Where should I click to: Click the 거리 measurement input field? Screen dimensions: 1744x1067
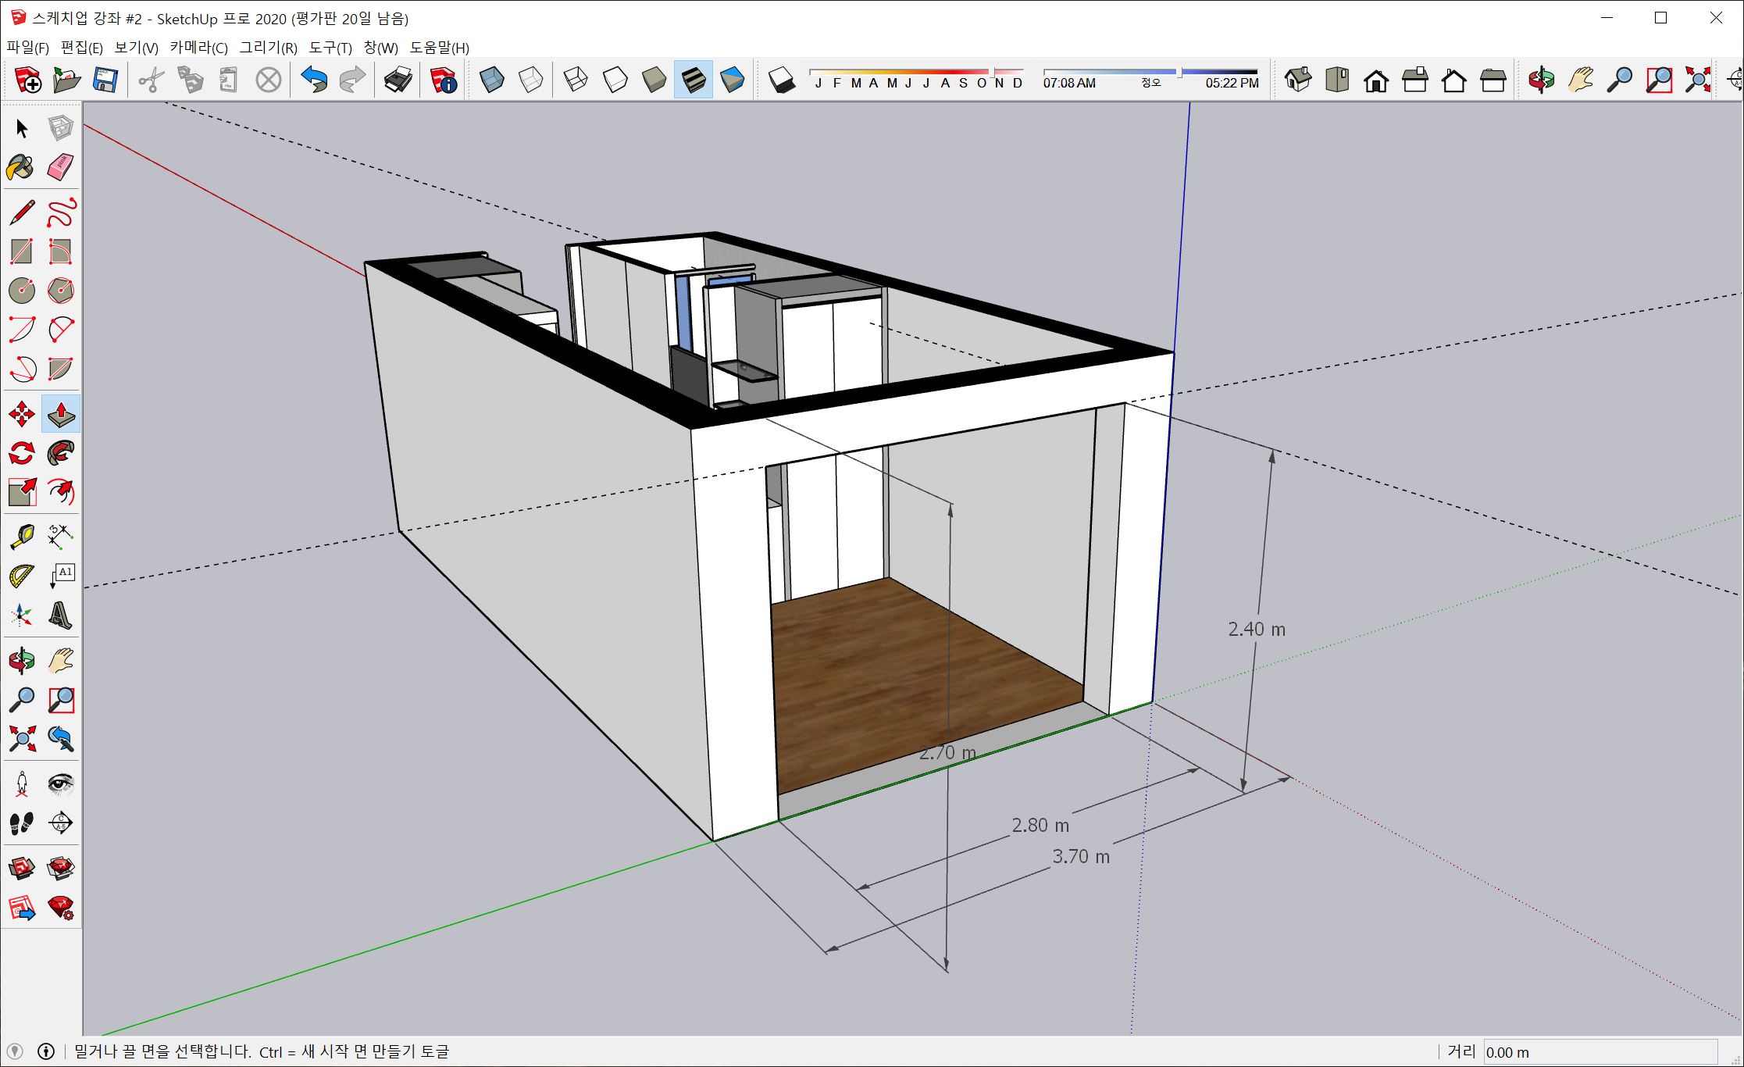coord(1600,1052)
